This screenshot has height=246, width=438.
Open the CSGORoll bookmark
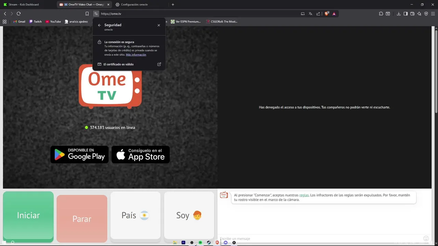(x=222, y=22)
